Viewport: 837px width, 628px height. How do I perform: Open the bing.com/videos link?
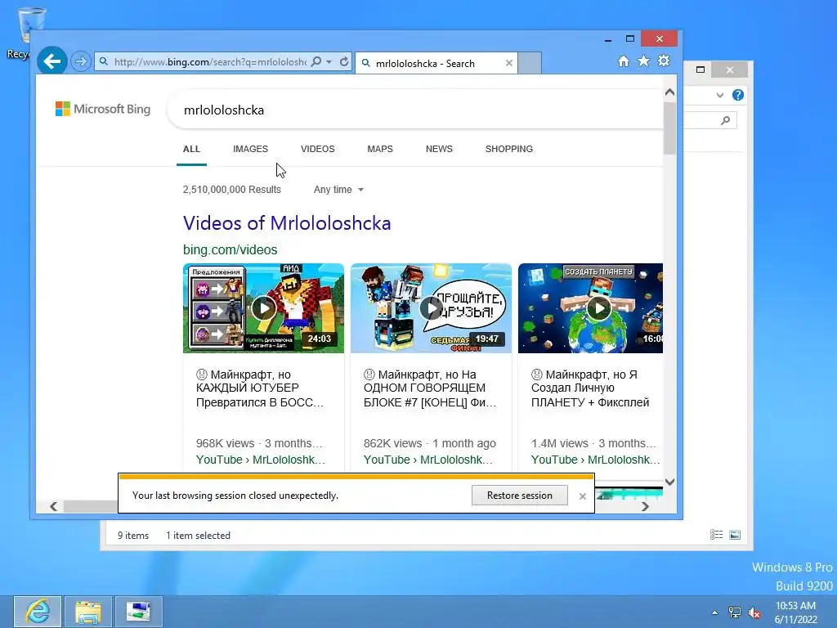[x=230, y=250]
